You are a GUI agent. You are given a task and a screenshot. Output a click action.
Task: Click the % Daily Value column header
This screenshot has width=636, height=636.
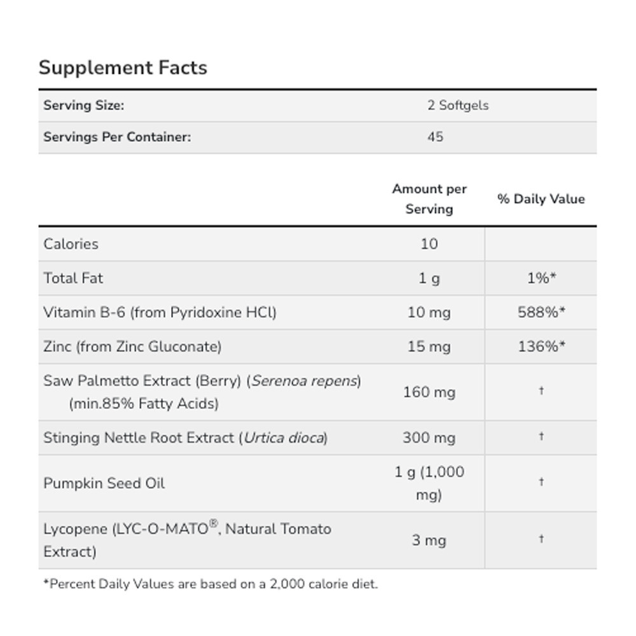pos(541,199)
